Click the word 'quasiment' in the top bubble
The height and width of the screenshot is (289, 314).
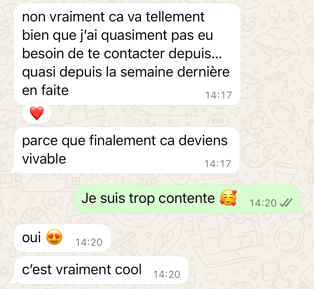134,36
